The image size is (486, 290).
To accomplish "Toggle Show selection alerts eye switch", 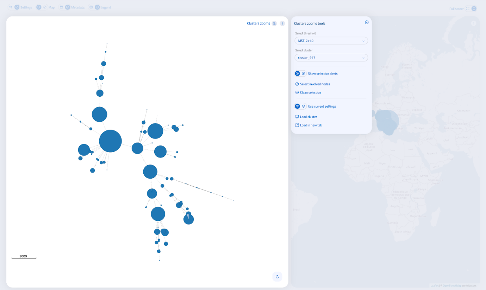I will point(300,73).
